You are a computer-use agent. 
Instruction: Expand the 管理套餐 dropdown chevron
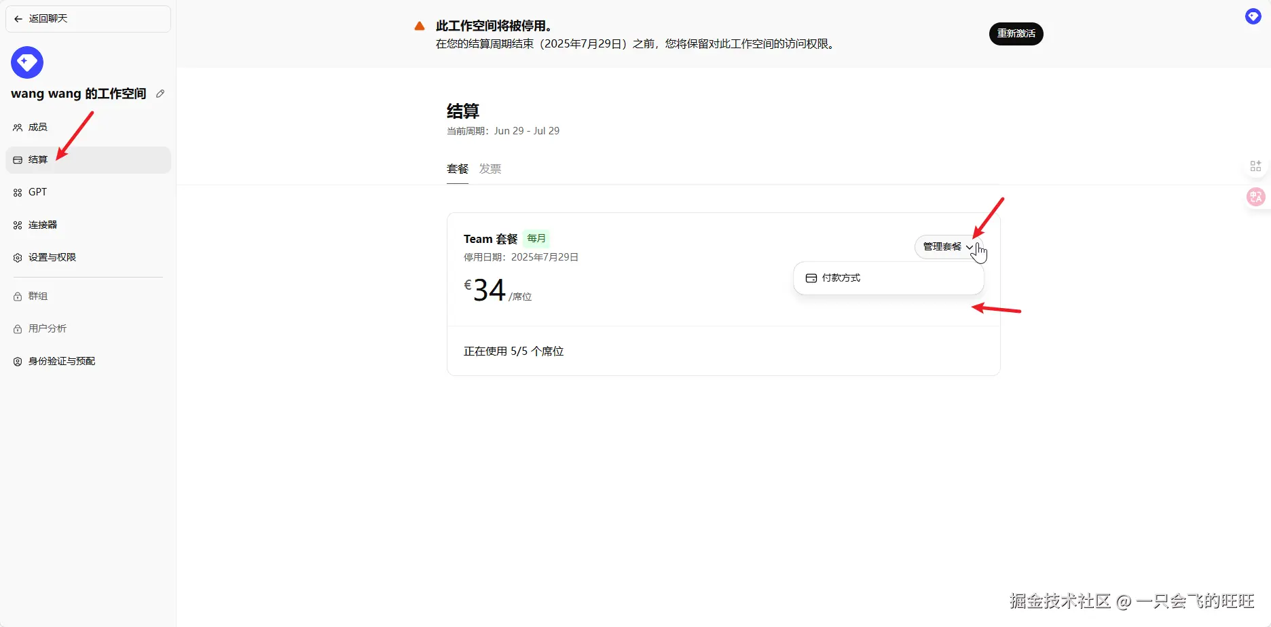(x=970, y=247)
